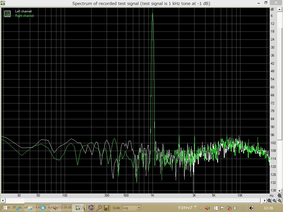This screenshot has height=212, width=283.
Task: Click the -138 dB axis label
Action: 273,190
